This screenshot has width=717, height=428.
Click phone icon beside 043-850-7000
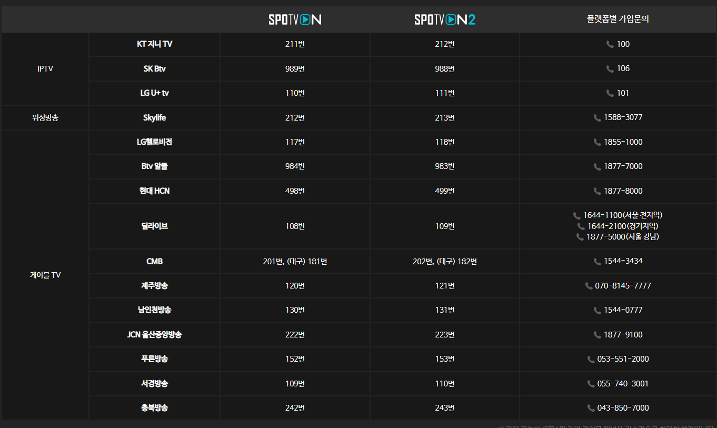point(591,408)
